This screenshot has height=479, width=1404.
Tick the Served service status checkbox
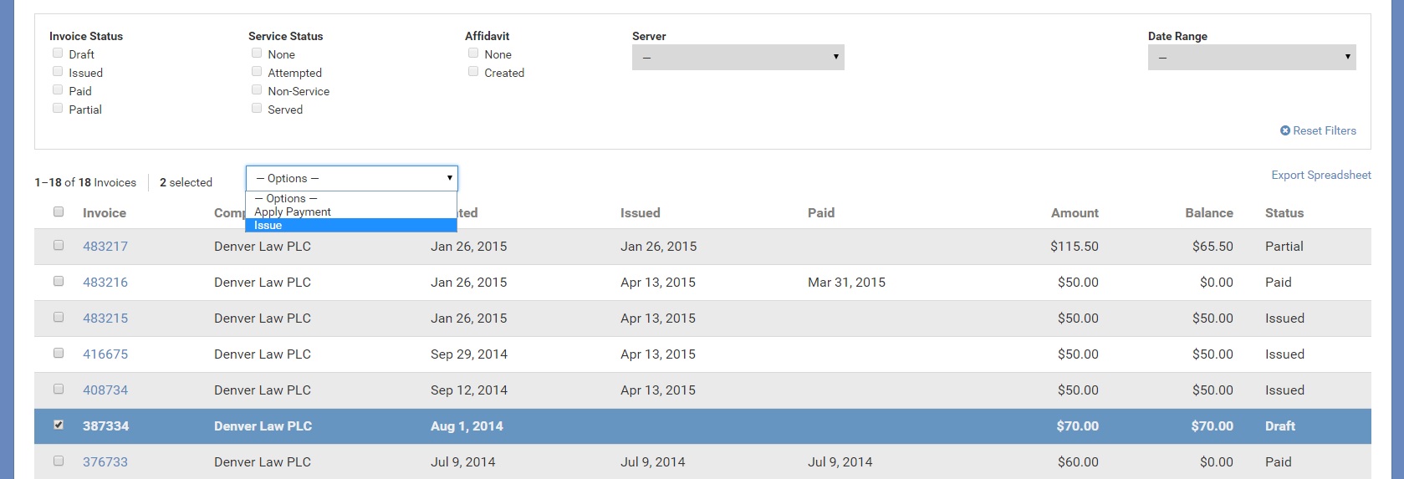[257, 109]
